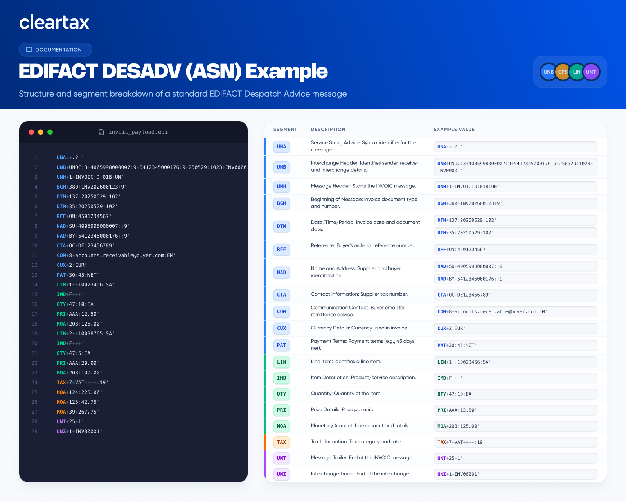This screenshot has width=626, height=504.
Task: Click description 'Currency Details: Currency used in invoice.'
Action: [359, 328]
